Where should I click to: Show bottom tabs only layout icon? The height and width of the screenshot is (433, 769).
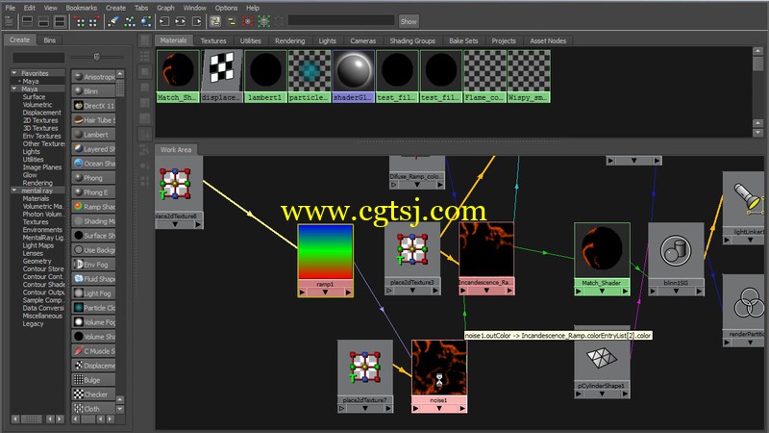[43, 21]
